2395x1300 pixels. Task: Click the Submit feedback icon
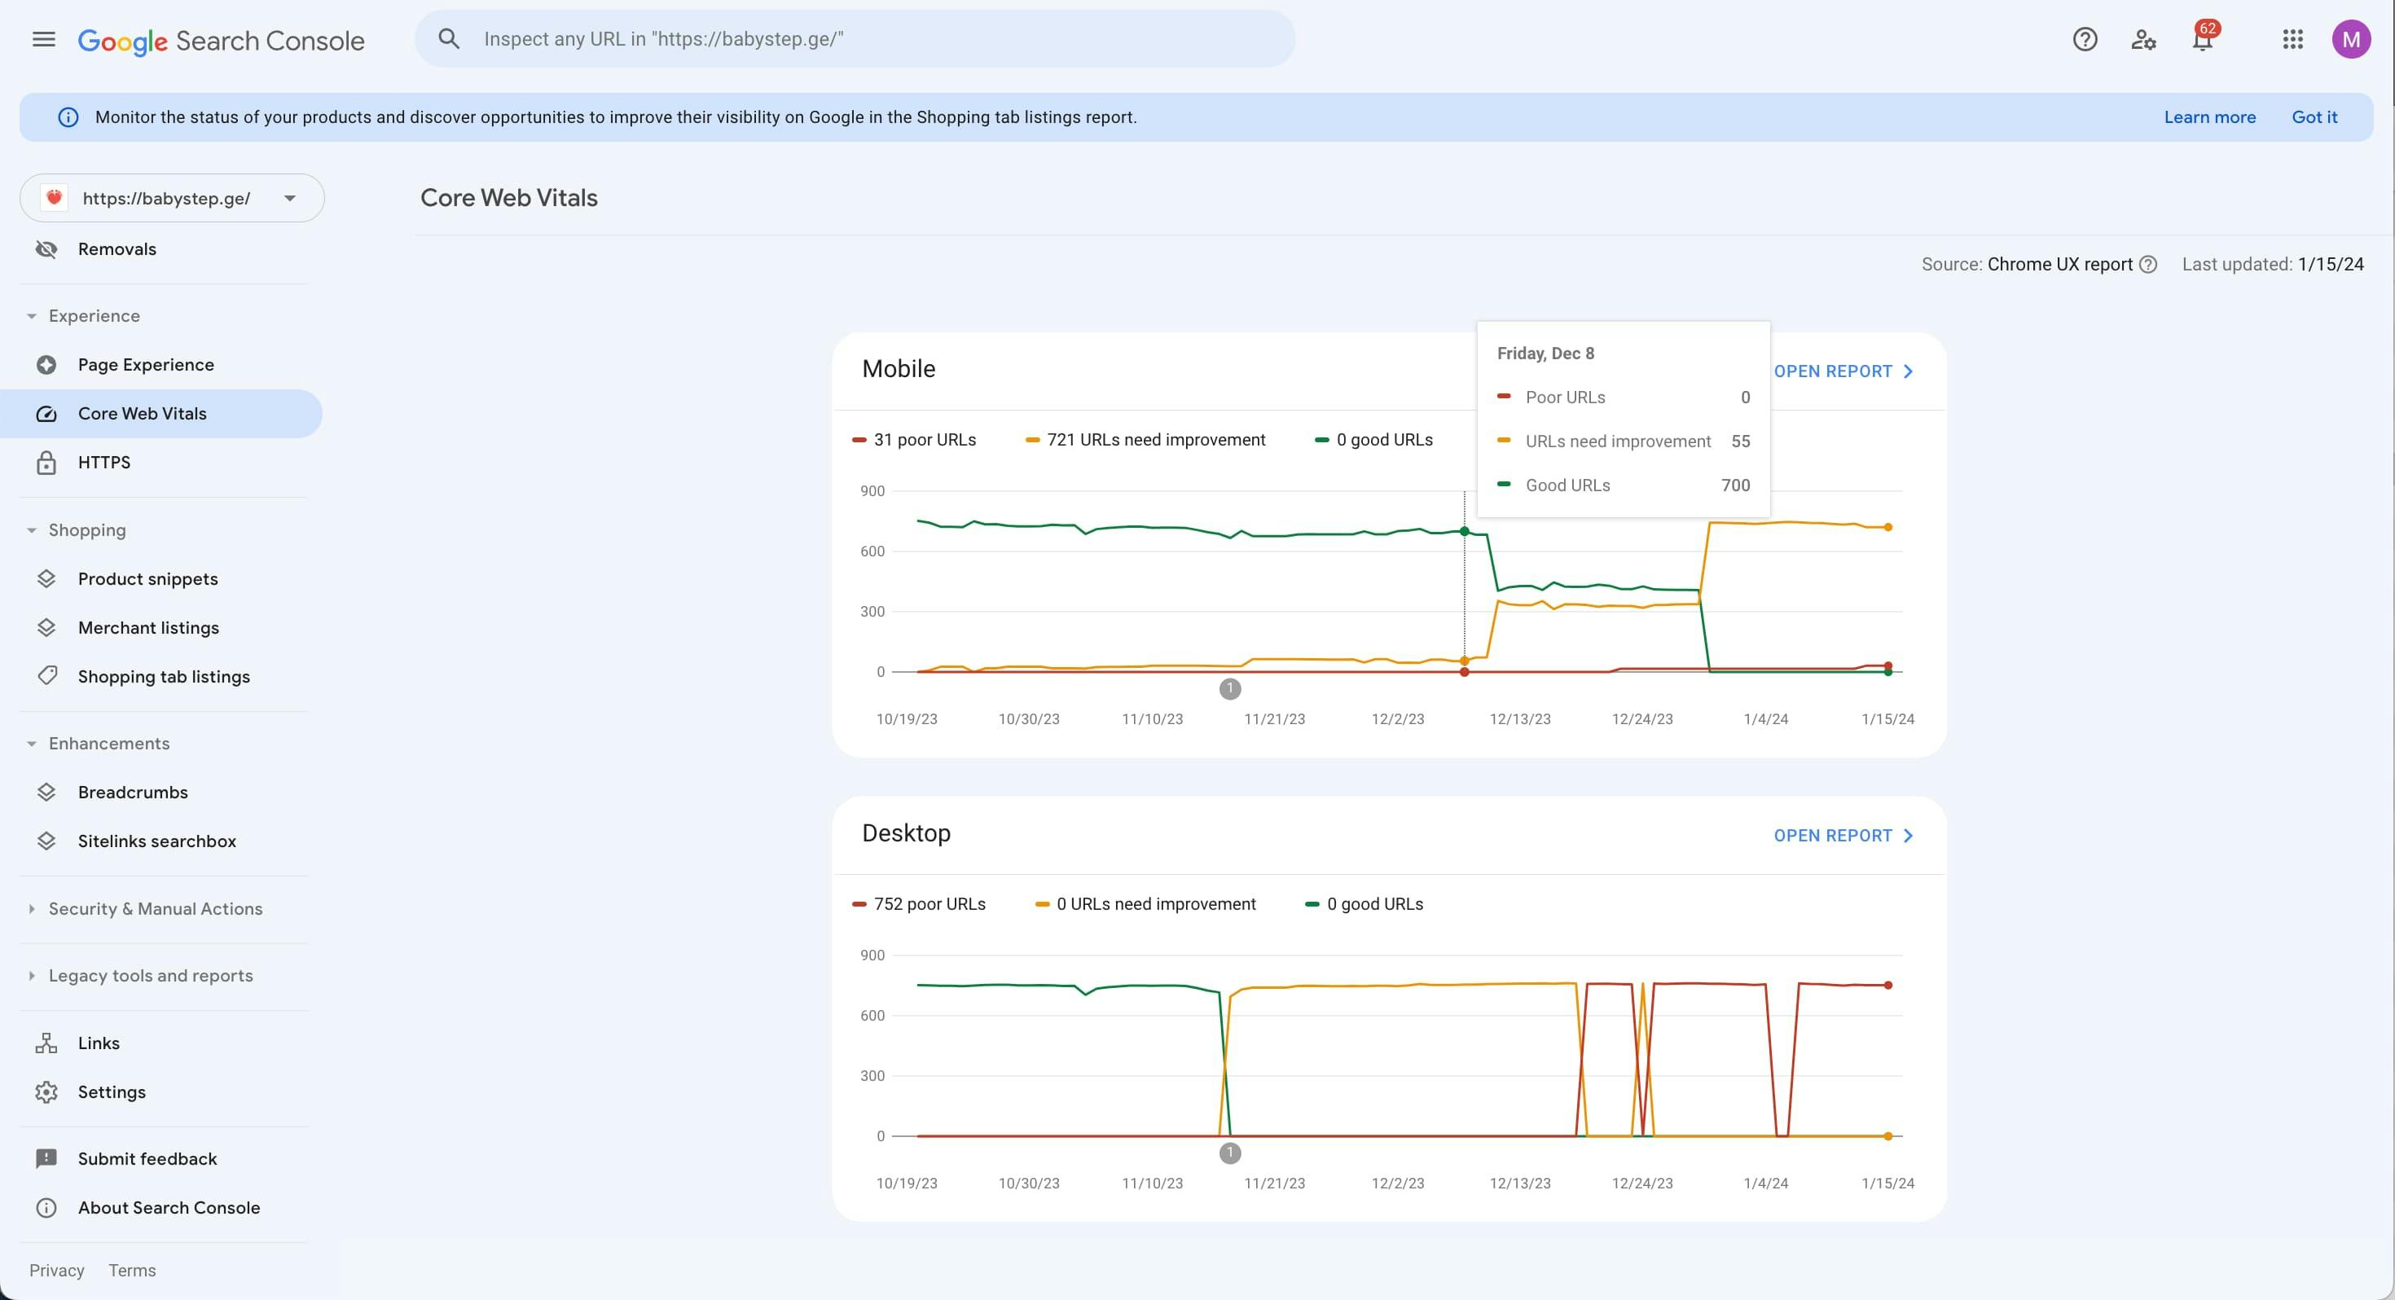coord(46,1157)
